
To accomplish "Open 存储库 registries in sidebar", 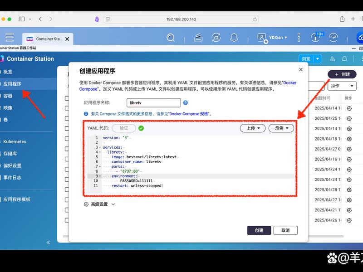I will (10, 154).
